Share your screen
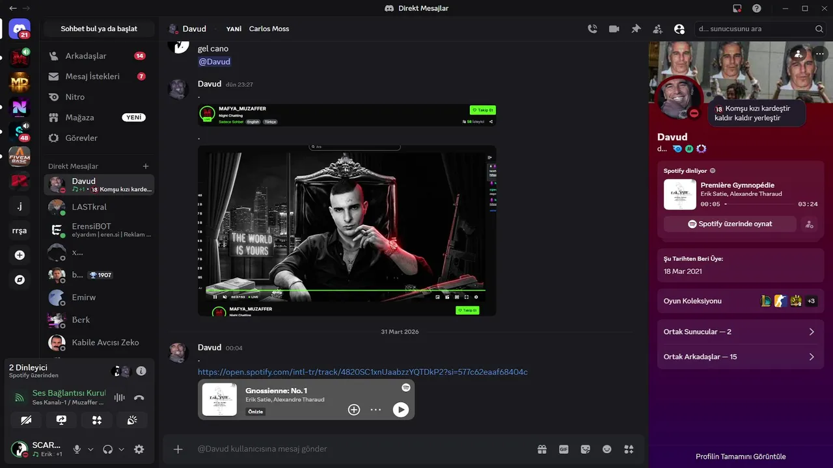Image resolution: width=833 pixels, height=468 pixels. point(61,421)
